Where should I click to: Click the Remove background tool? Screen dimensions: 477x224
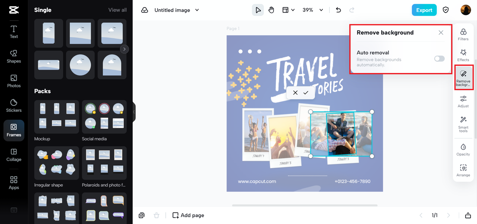tap(463, 78)
